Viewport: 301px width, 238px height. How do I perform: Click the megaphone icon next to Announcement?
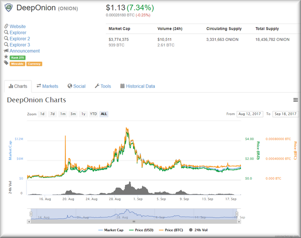[x=6, y=51]
